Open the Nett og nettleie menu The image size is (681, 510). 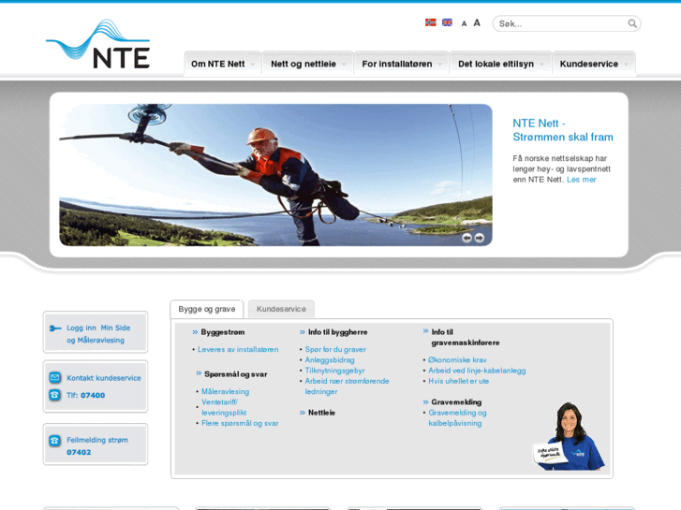[x=307, y=64]
